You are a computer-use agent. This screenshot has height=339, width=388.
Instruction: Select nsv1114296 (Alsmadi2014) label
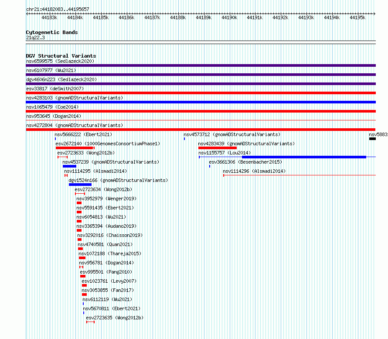pos(254,171)
